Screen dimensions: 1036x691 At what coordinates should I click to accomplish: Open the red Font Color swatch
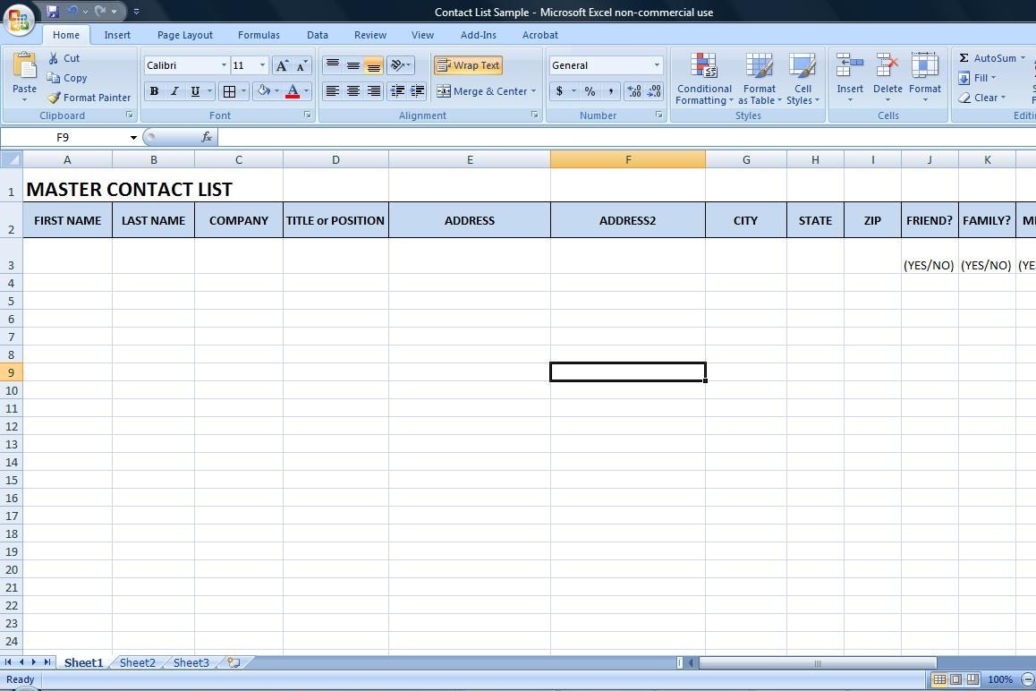coord(292,91)
